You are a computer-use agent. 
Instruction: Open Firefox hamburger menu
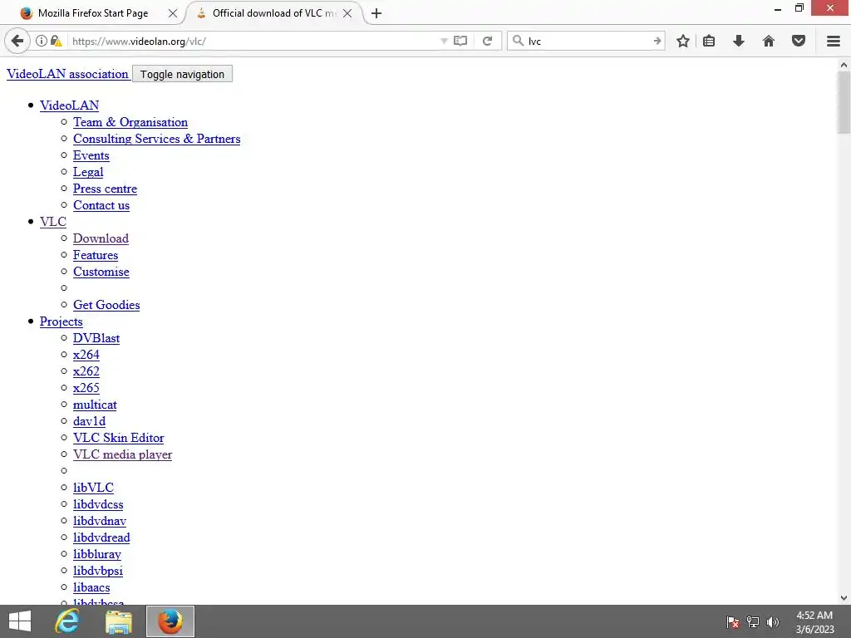pyautogui.click(x=834, y=41)
